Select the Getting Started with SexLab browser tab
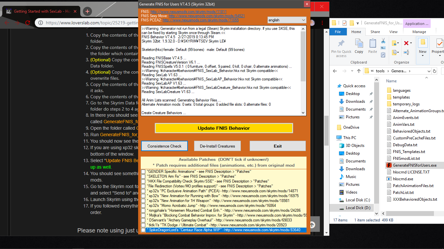 pos(41,11)
